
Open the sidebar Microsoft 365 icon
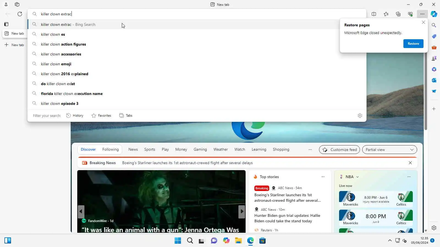click(434, 69)
